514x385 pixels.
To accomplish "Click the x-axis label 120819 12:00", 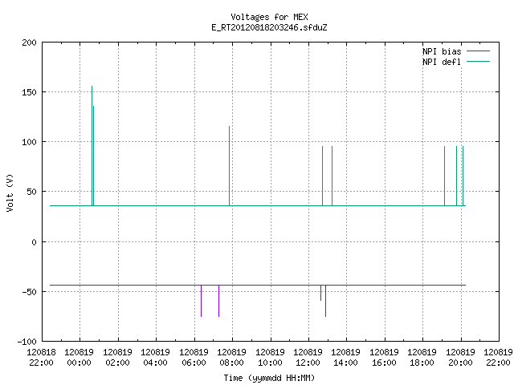I will pyautogui.click(x=308, y=358).
